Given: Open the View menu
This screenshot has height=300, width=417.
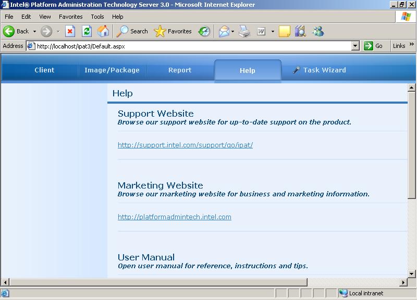Looking at the screenshot, I should (45, 17).
